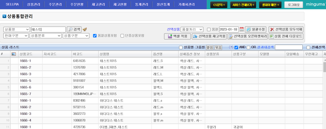Open the 거래처관리 menu
326x129 pixels.
click(187, 4)
